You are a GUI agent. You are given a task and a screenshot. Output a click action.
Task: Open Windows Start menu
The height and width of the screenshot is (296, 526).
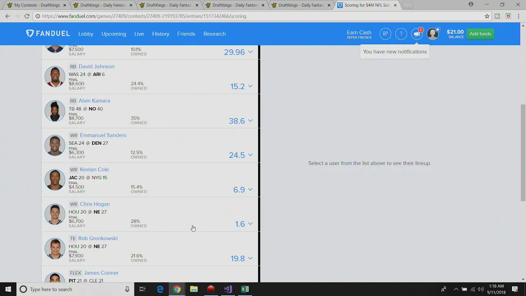8,289
